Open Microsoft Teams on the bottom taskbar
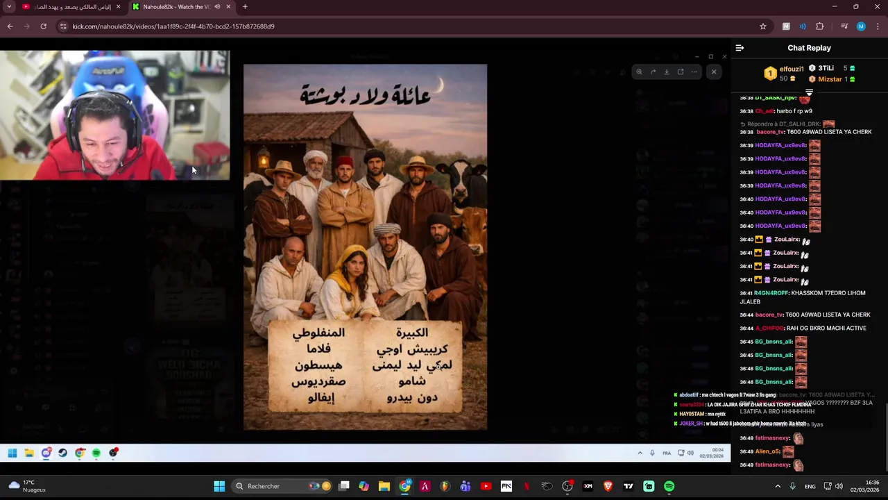The image size is (888, 500). tap(466, 486)
